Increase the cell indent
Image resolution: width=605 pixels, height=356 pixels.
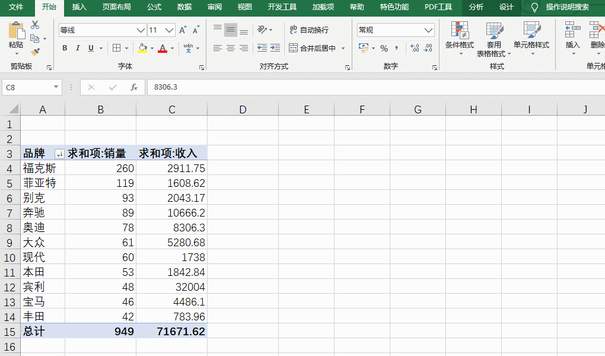click(275, 48)
